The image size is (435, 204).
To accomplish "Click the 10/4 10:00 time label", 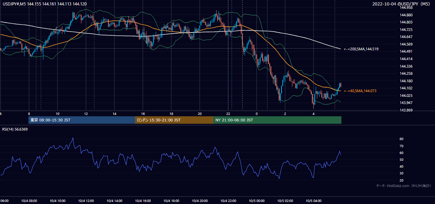I will (57, 201).
